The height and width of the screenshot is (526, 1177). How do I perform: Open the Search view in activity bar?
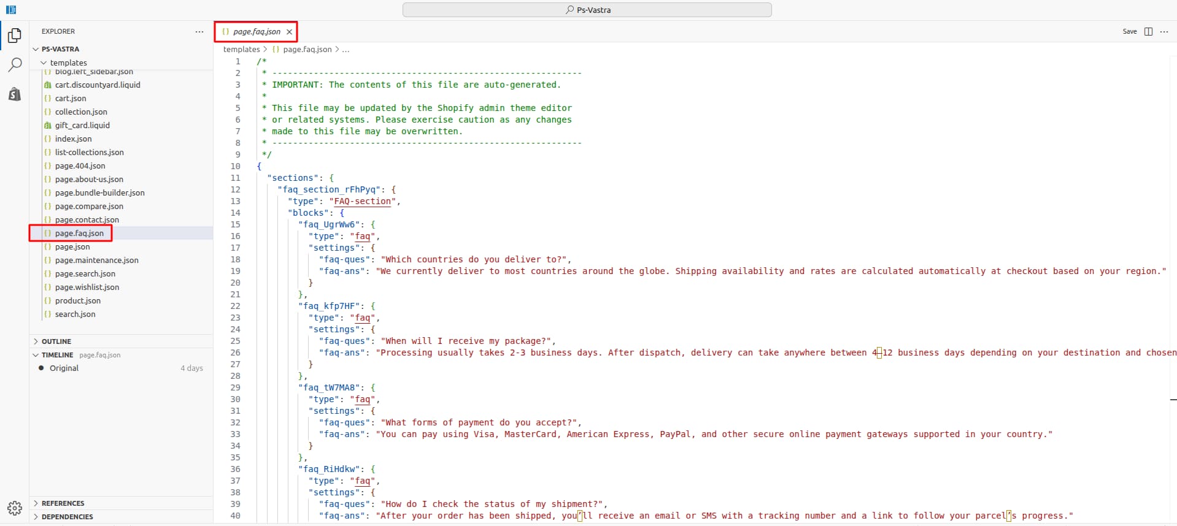pos(15,64)
